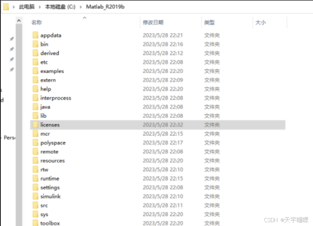Click the polyspace date 2023/5/28 22:17
Screen dimensions: 313x226
pos(163,143)
